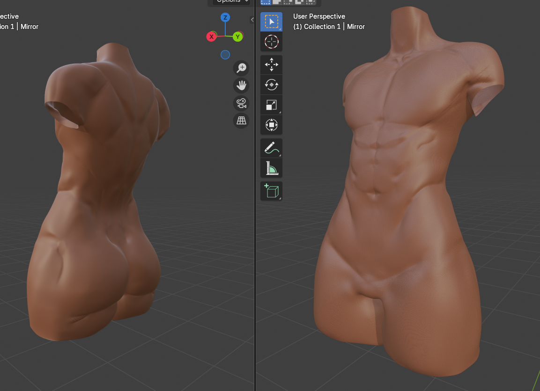This screenshot has width=540, height=391.
Task: Click the green Y axis gizmo
Action: tap(237, 36)
